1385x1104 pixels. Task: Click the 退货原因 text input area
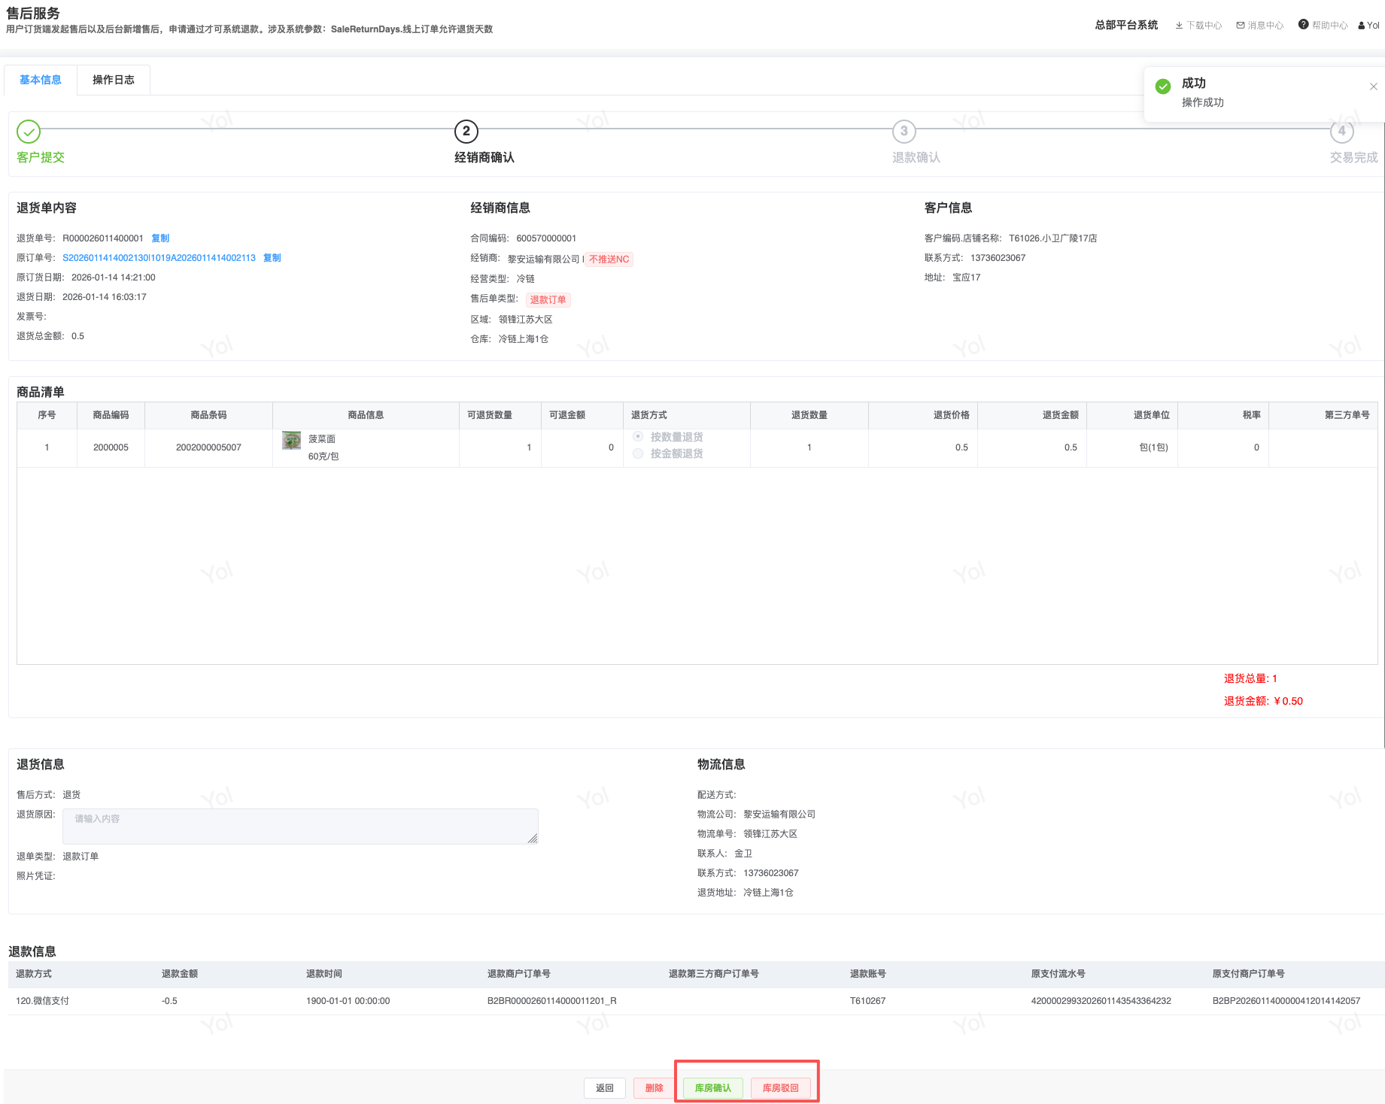300,826
